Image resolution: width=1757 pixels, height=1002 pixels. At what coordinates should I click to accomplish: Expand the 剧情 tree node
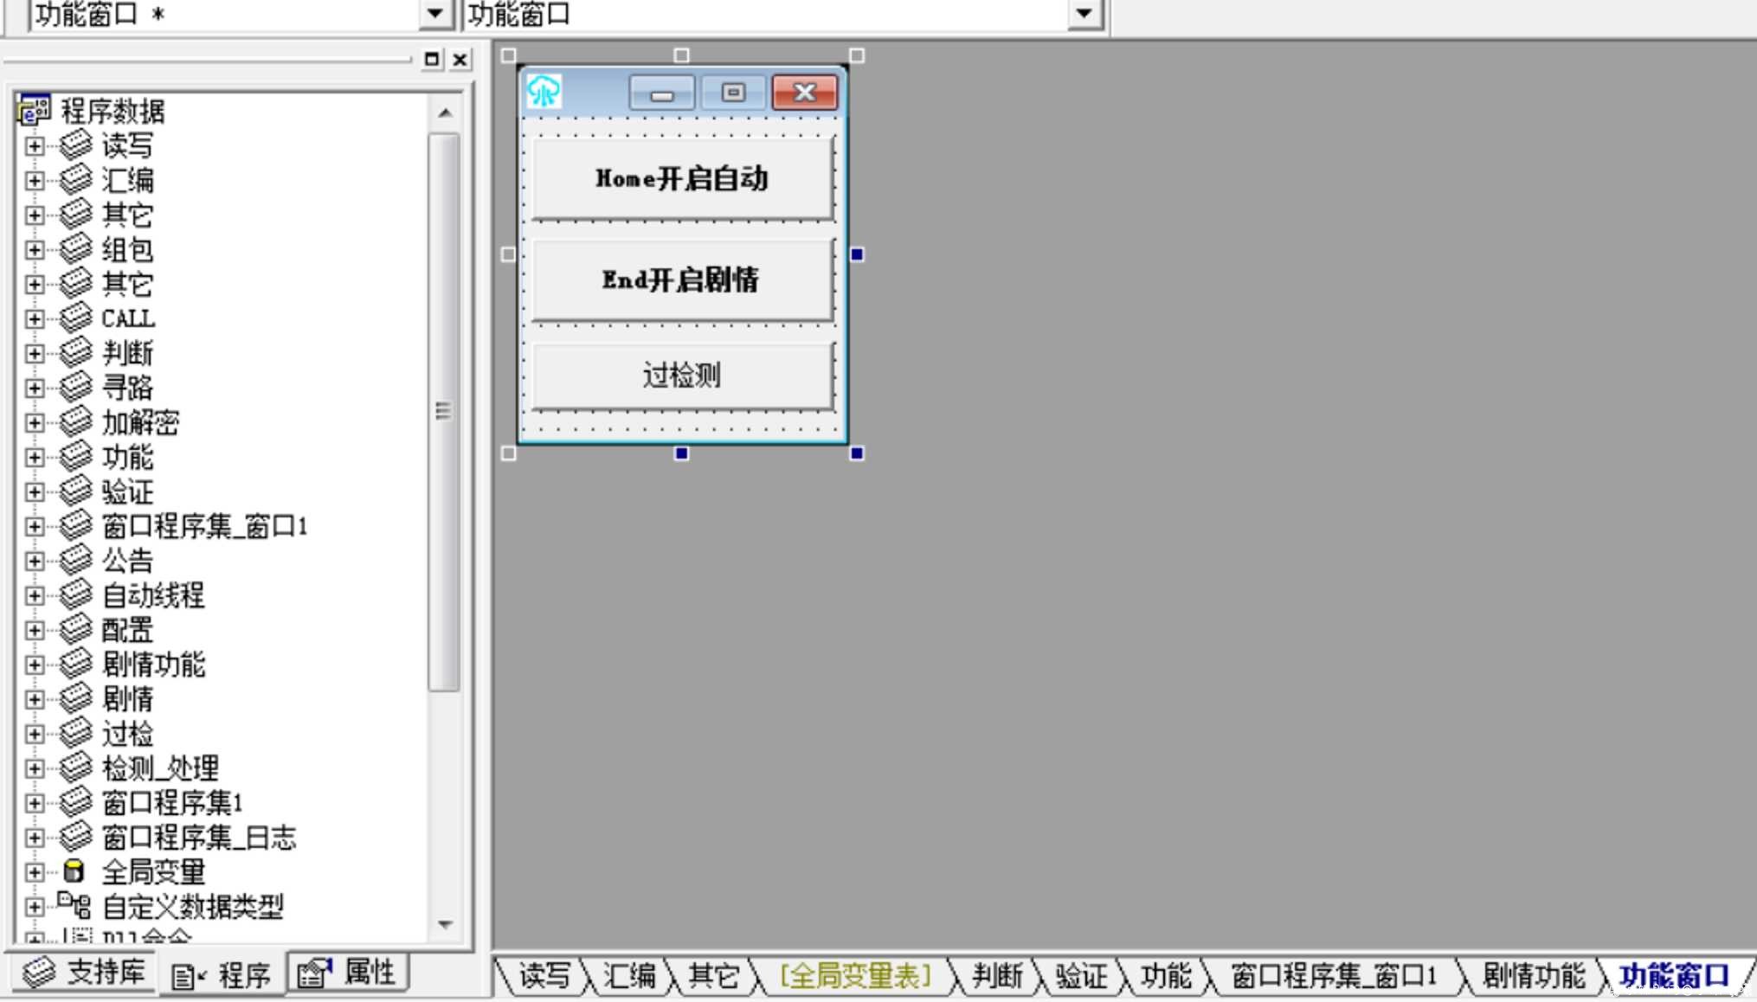click(x=35, y=699)
